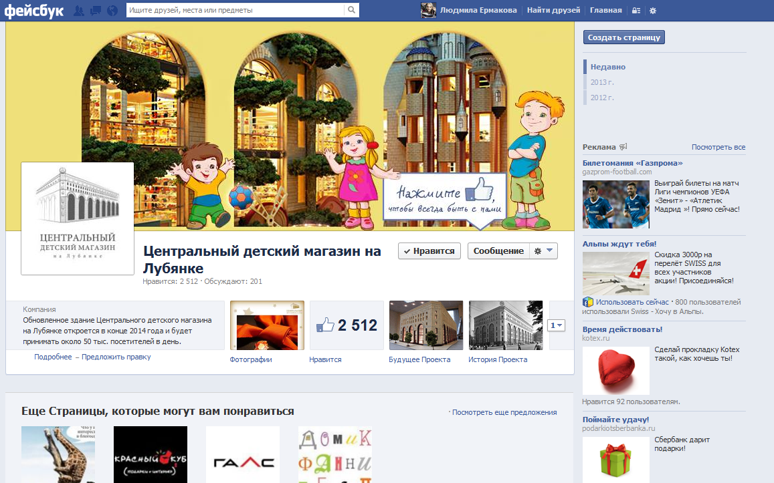Open the friend requests icon in top bar

pos(78,10)
